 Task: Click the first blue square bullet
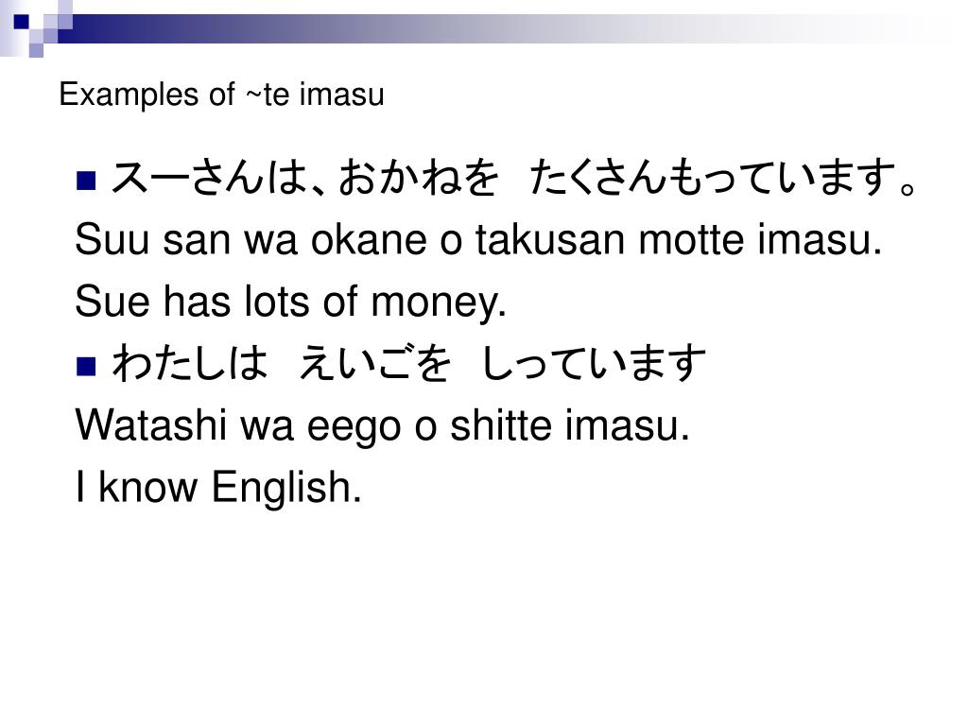(86, 180)
